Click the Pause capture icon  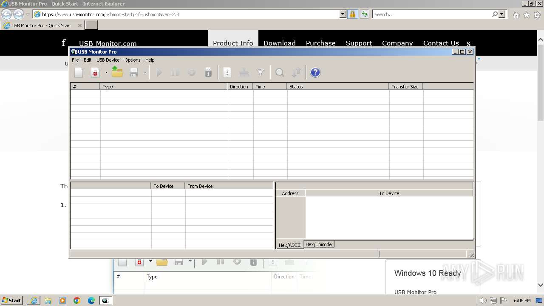click(x=175, y=73)
